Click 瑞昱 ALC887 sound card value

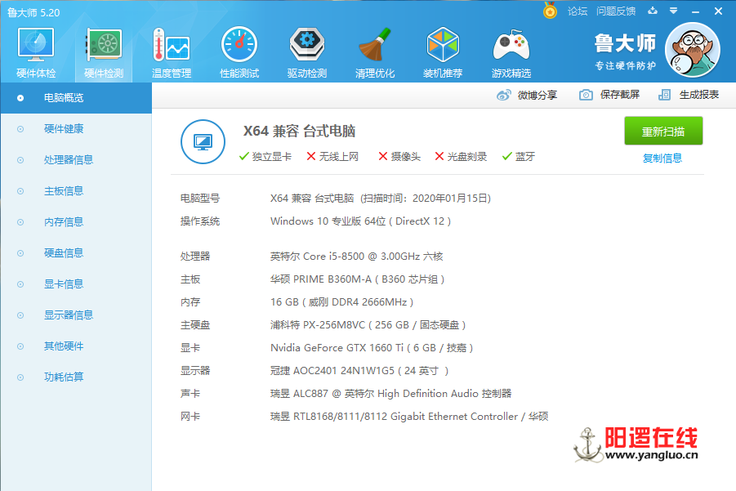[391, 393]
